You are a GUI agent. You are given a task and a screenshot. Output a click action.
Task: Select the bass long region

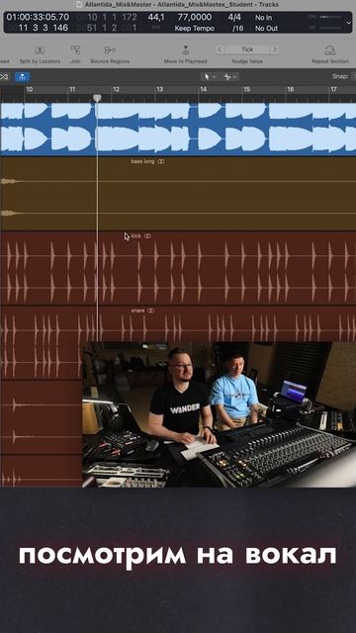pyautogui.click(x=178, y=194)
